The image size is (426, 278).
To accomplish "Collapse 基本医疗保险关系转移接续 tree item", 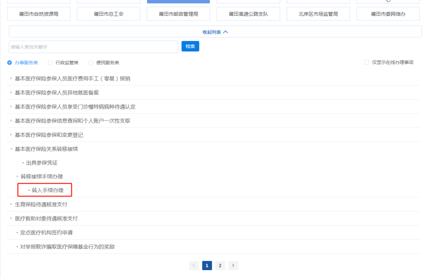I will pyautogui.click(x=46, y=149).
